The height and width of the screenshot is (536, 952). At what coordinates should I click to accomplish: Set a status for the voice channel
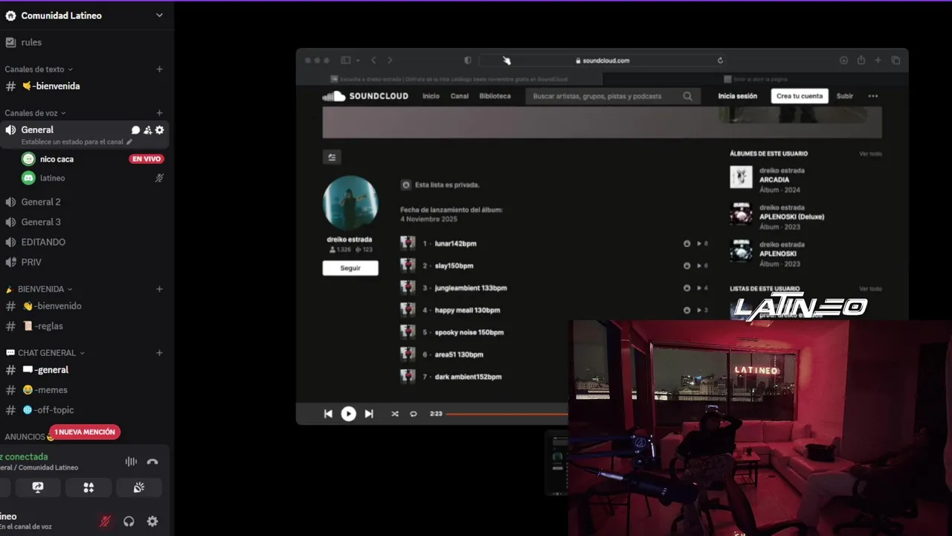click(77, 141)
